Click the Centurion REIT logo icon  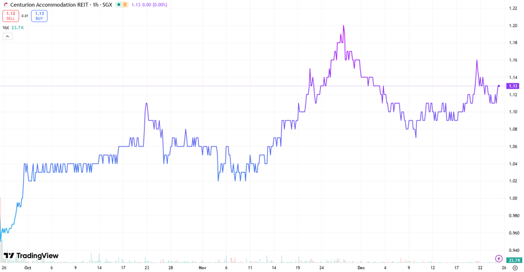(6, 4)
